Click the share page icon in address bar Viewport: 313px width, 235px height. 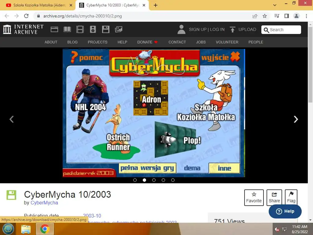click(x=255, y=16)
